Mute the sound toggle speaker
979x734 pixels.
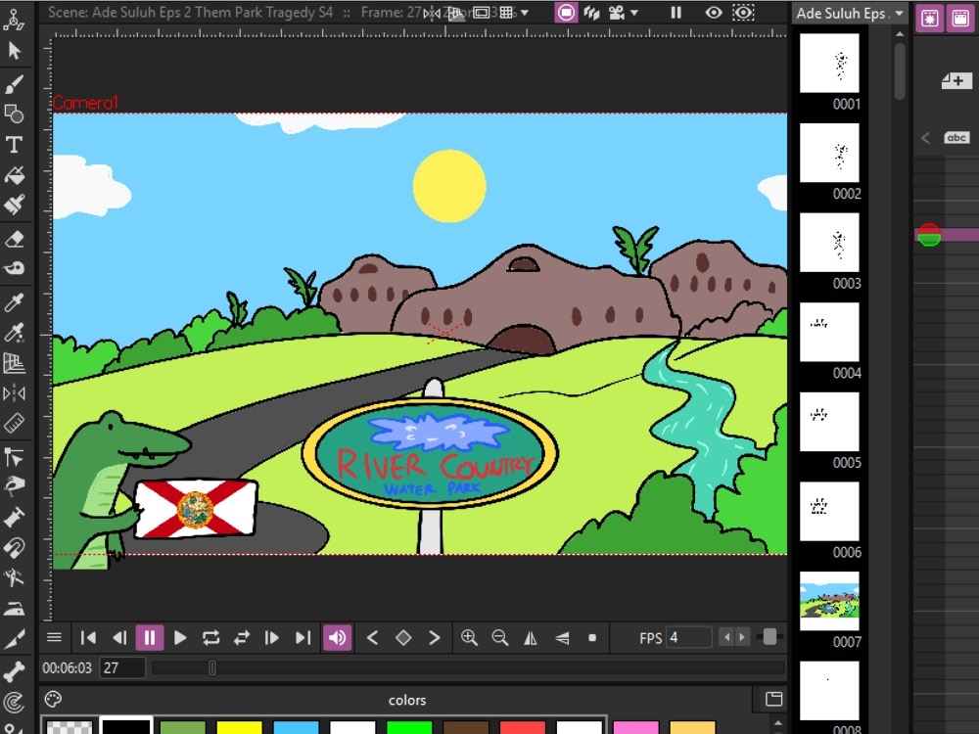[337, 637]
